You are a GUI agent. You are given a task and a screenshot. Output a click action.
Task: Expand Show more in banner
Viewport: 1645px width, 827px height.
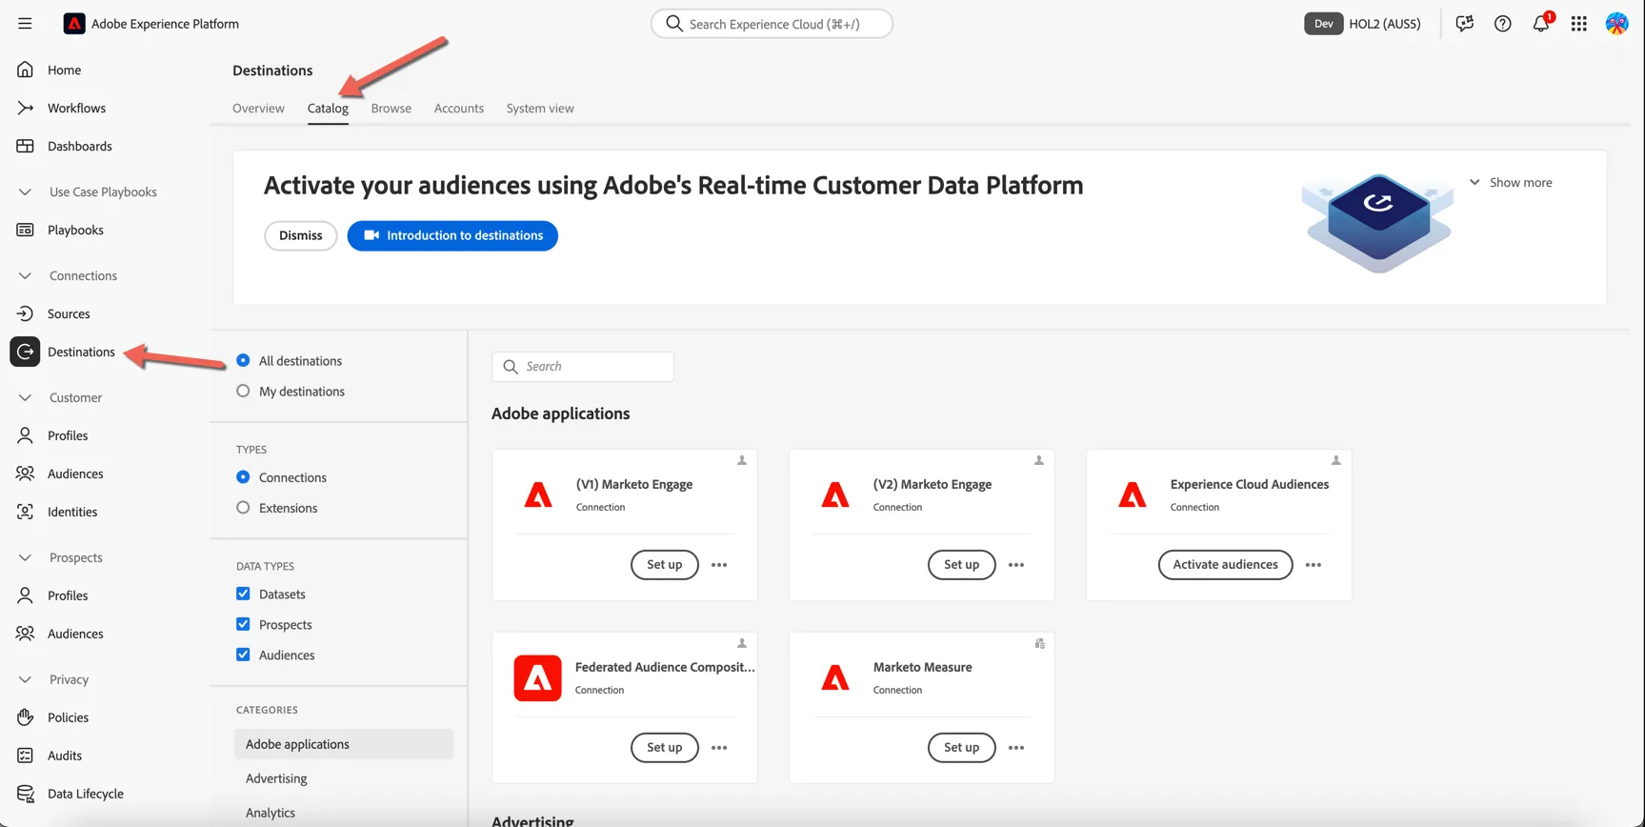coord(1511,182)
